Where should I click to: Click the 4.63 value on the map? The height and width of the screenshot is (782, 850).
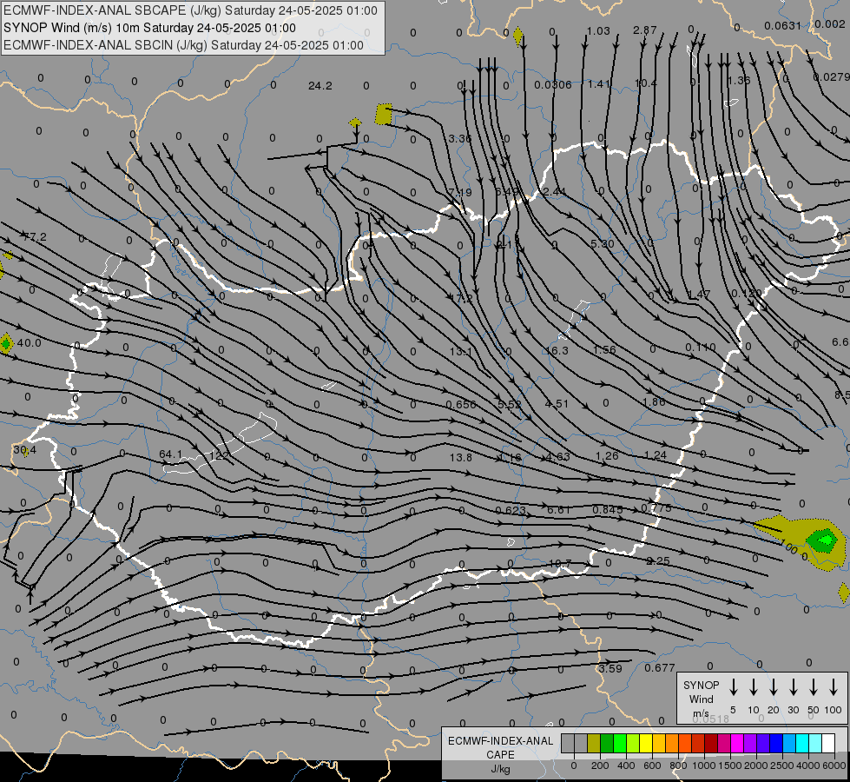557,457
